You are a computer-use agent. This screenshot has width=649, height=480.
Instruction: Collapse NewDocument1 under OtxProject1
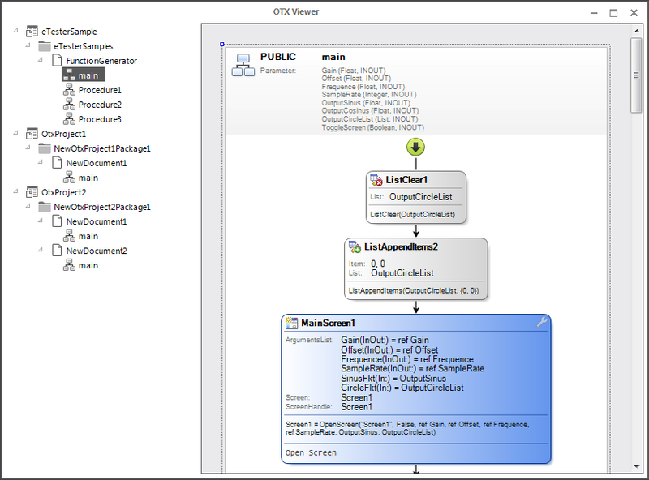click(x=41, y=162)
